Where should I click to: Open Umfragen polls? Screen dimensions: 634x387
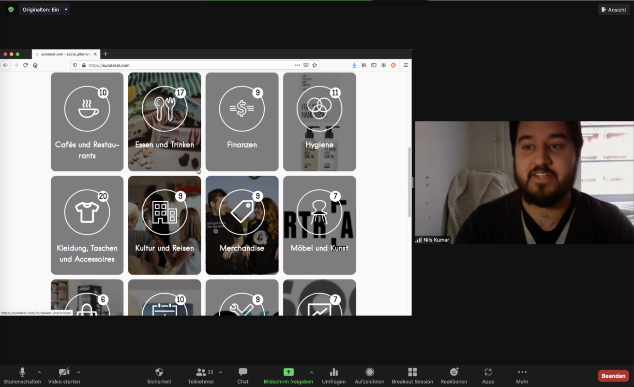point(334,375)
